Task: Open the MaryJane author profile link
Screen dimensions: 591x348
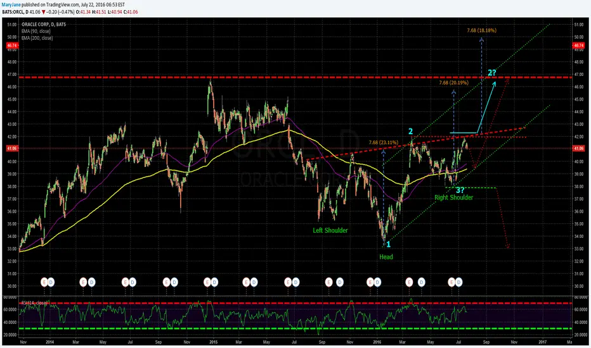Action: tap(11, 5)
